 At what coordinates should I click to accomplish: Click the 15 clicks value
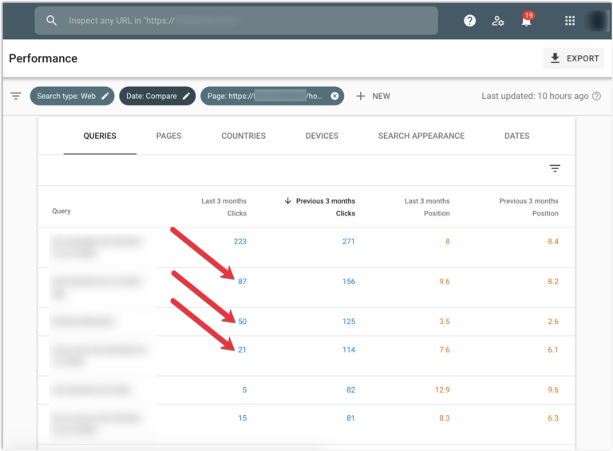243,418
